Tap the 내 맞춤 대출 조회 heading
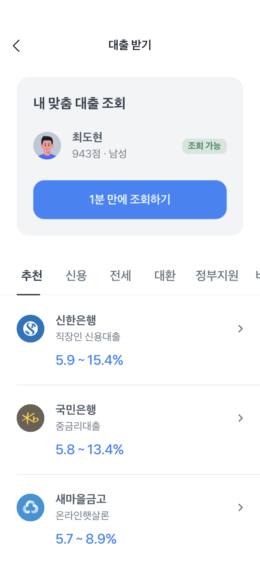This screenshot has width=260, height=563. (x=80, y=103)
